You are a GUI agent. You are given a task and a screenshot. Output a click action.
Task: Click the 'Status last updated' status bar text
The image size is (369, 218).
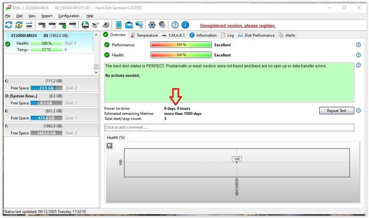pos(45,211)
